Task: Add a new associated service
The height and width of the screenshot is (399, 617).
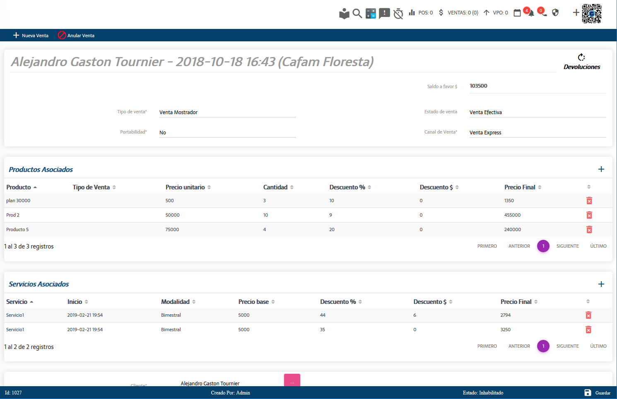Action: 601,284
